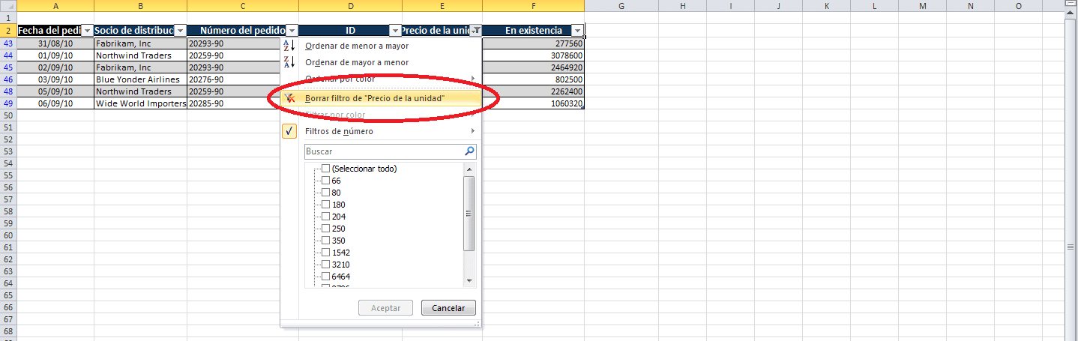Expand the En existencia filter dropdown
1078x341 pixels.
coord(577,31)
